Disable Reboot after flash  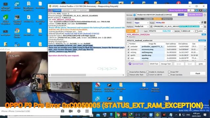pyautogui.click(x=128, y=75)
